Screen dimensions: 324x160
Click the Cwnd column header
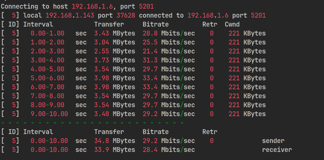point(232,24)
